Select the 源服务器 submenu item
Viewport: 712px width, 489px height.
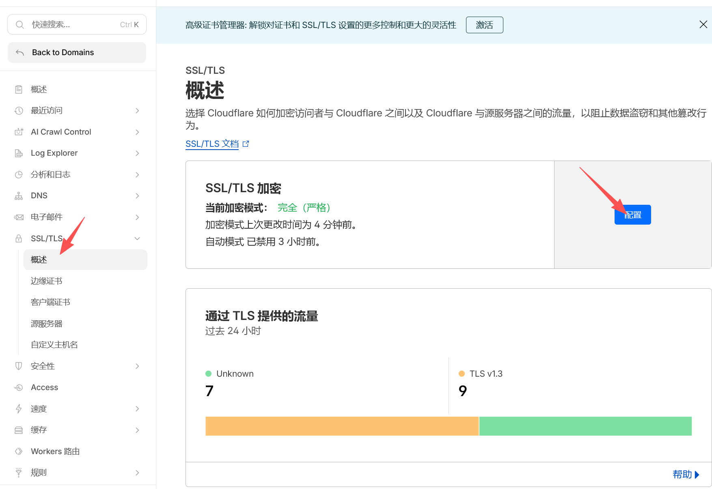click(47, 324)
